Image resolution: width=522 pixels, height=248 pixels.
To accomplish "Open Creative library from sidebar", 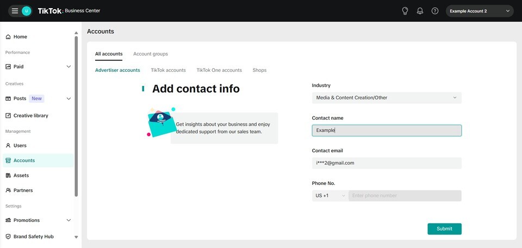I will coord(30,116).
